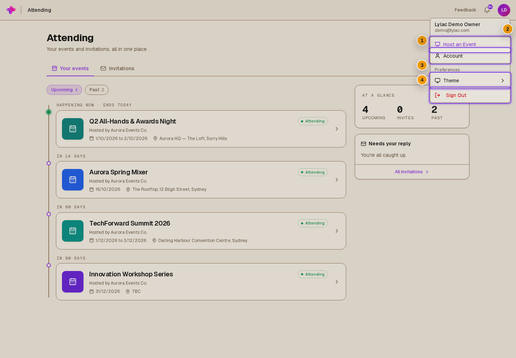Filter by Upcoming events
The width and height of the screenshot is (516, 358).
64,90
